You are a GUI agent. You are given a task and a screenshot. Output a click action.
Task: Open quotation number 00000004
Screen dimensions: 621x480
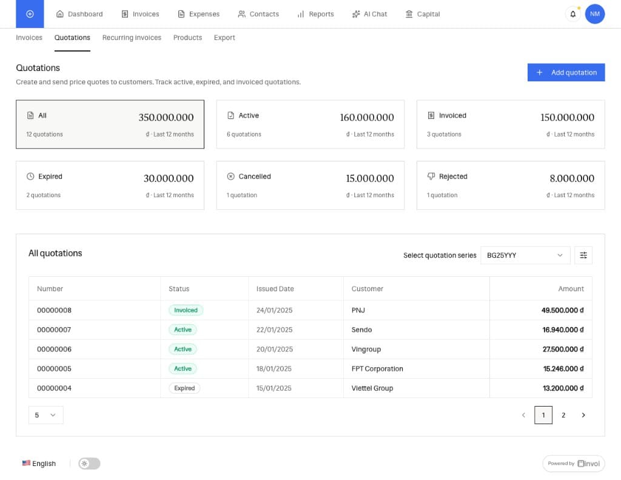[x=54, y=388]
